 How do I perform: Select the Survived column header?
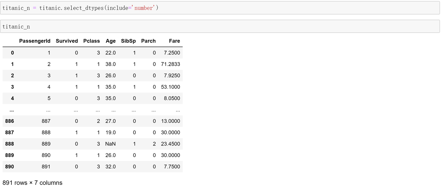click(67, 41)
